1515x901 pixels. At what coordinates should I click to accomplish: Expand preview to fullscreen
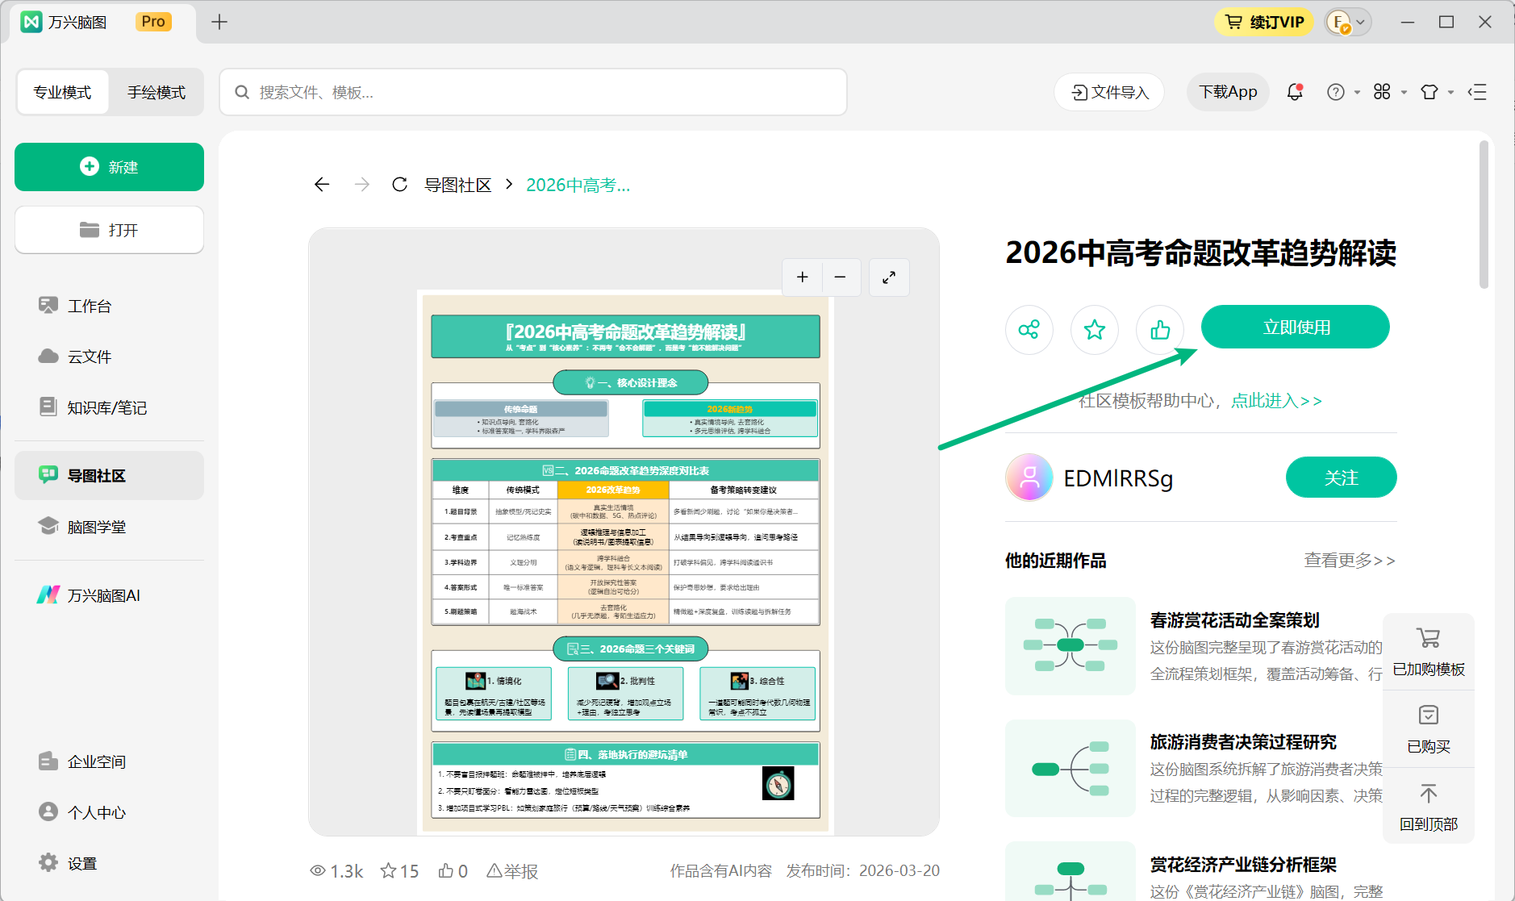coord(889,277)
